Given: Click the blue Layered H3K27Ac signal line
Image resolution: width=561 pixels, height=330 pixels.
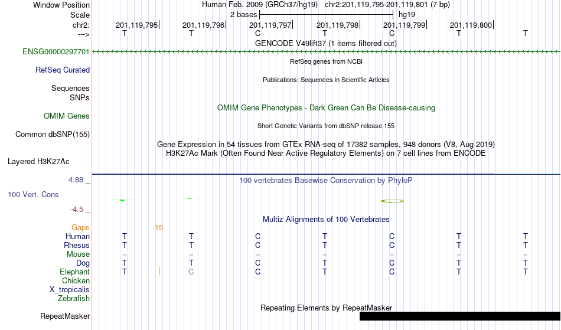Looking at the screenshot, I should 326,174.
